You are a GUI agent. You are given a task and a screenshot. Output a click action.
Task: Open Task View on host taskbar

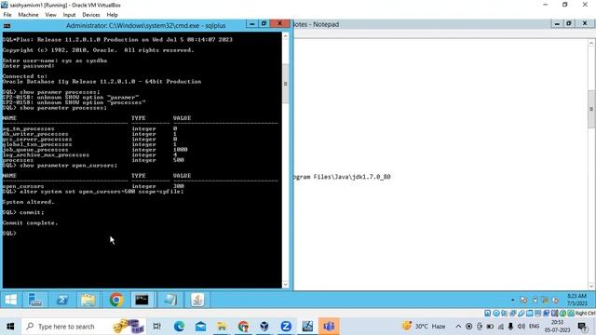click(x=157, y=327)
